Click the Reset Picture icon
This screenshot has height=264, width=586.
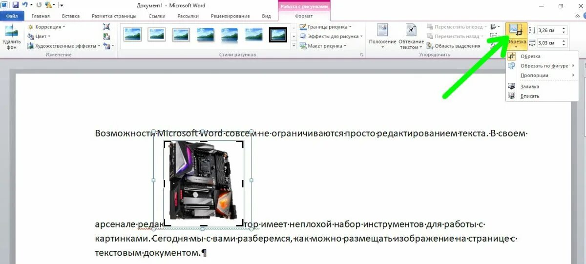coord(106,46)
